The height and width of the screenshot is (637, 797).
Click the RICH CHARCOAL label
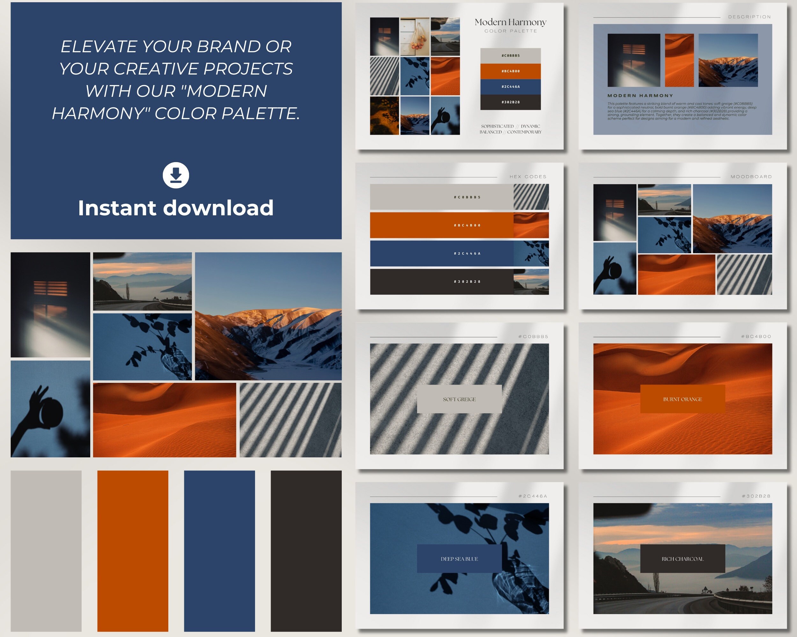click(x=683, y=559)
